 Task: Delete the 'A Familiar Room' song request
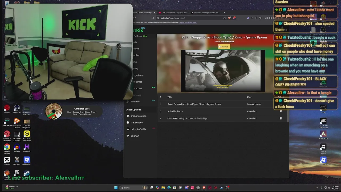click(281, 111)
